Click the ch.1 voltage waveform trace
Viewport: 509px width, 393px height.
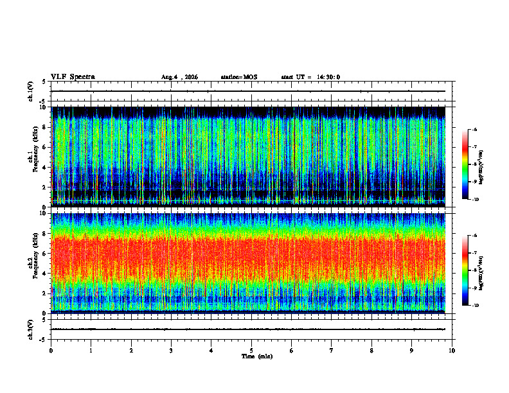pos(248,91)
